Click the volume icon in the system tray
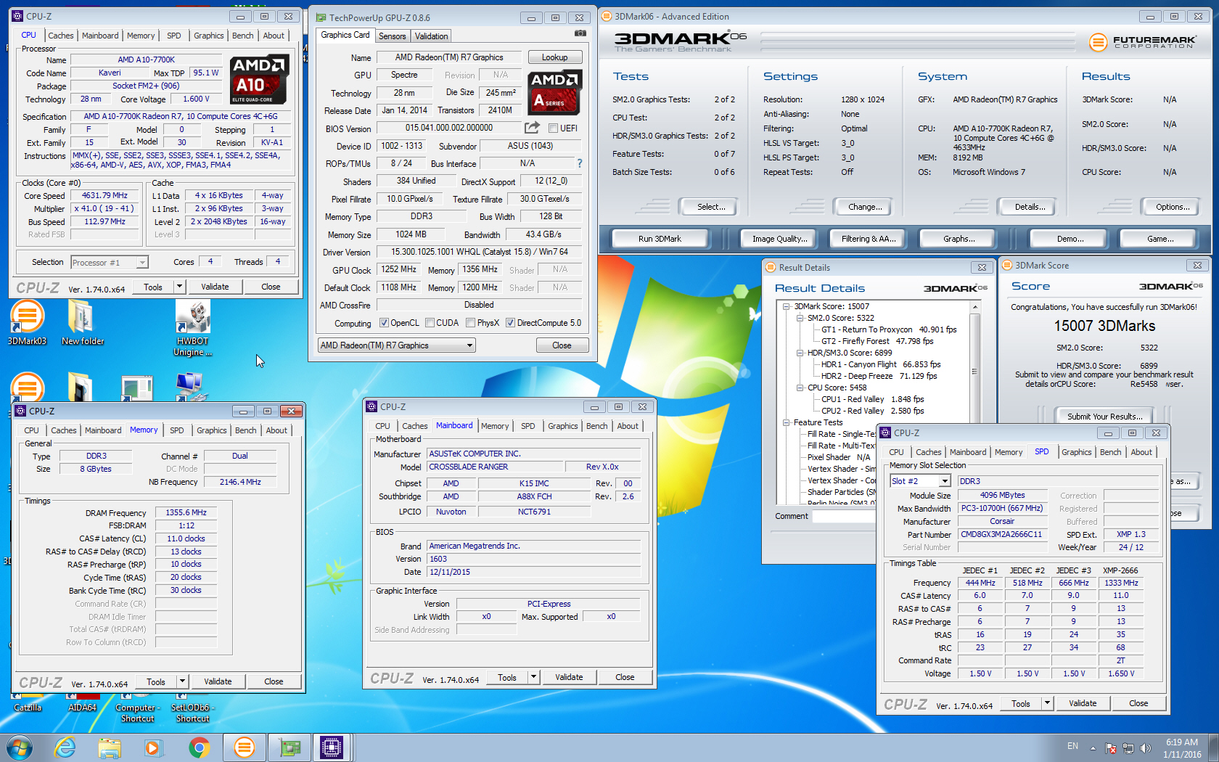 (1146, 747)
